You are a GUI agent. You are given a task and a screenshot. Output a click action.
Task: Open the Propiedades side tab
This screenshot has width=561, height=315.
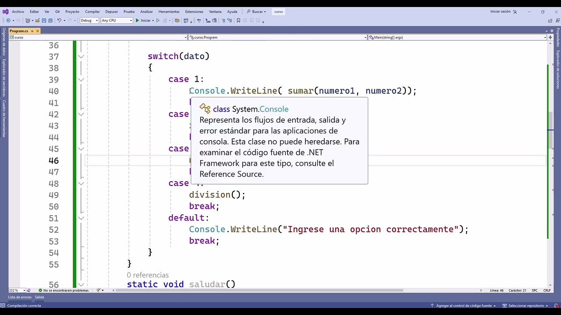click(558, 38)
